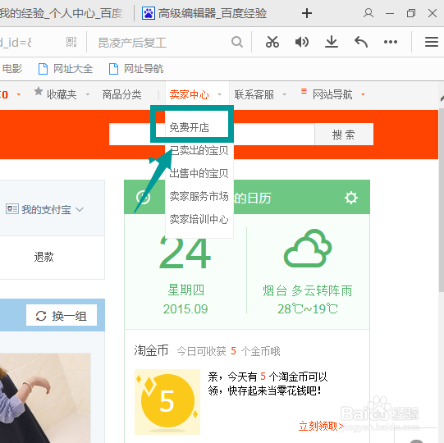
Task: Toggle the browser sound speaker icon
Action: coord(302,42)
